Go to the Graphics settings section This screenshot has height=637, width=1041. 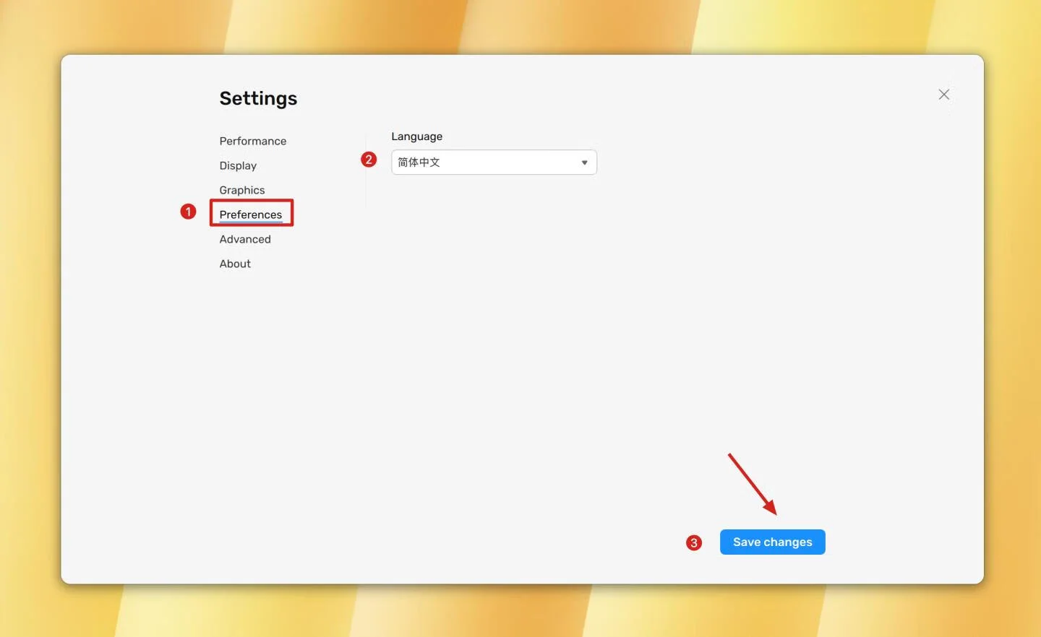(241, 190)
